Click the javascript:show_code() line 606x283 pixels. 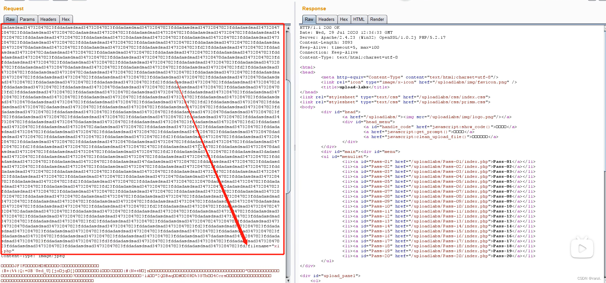[440, 127]
